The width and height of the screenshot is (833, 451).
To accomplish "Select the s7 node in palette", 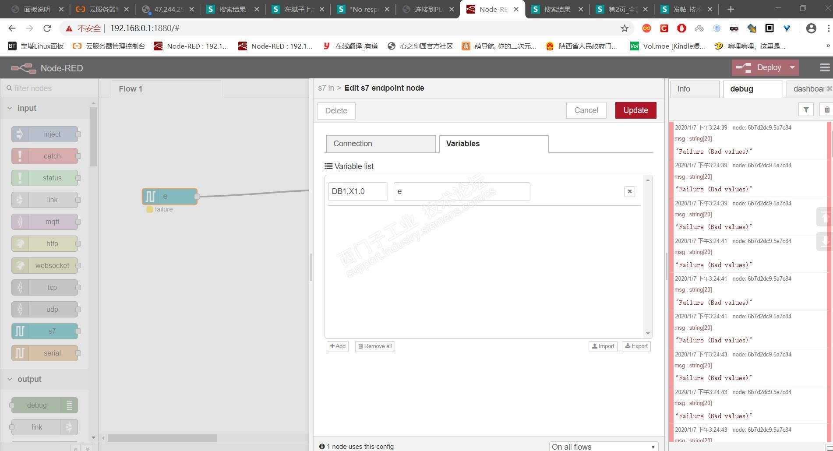I will (45, 331).
